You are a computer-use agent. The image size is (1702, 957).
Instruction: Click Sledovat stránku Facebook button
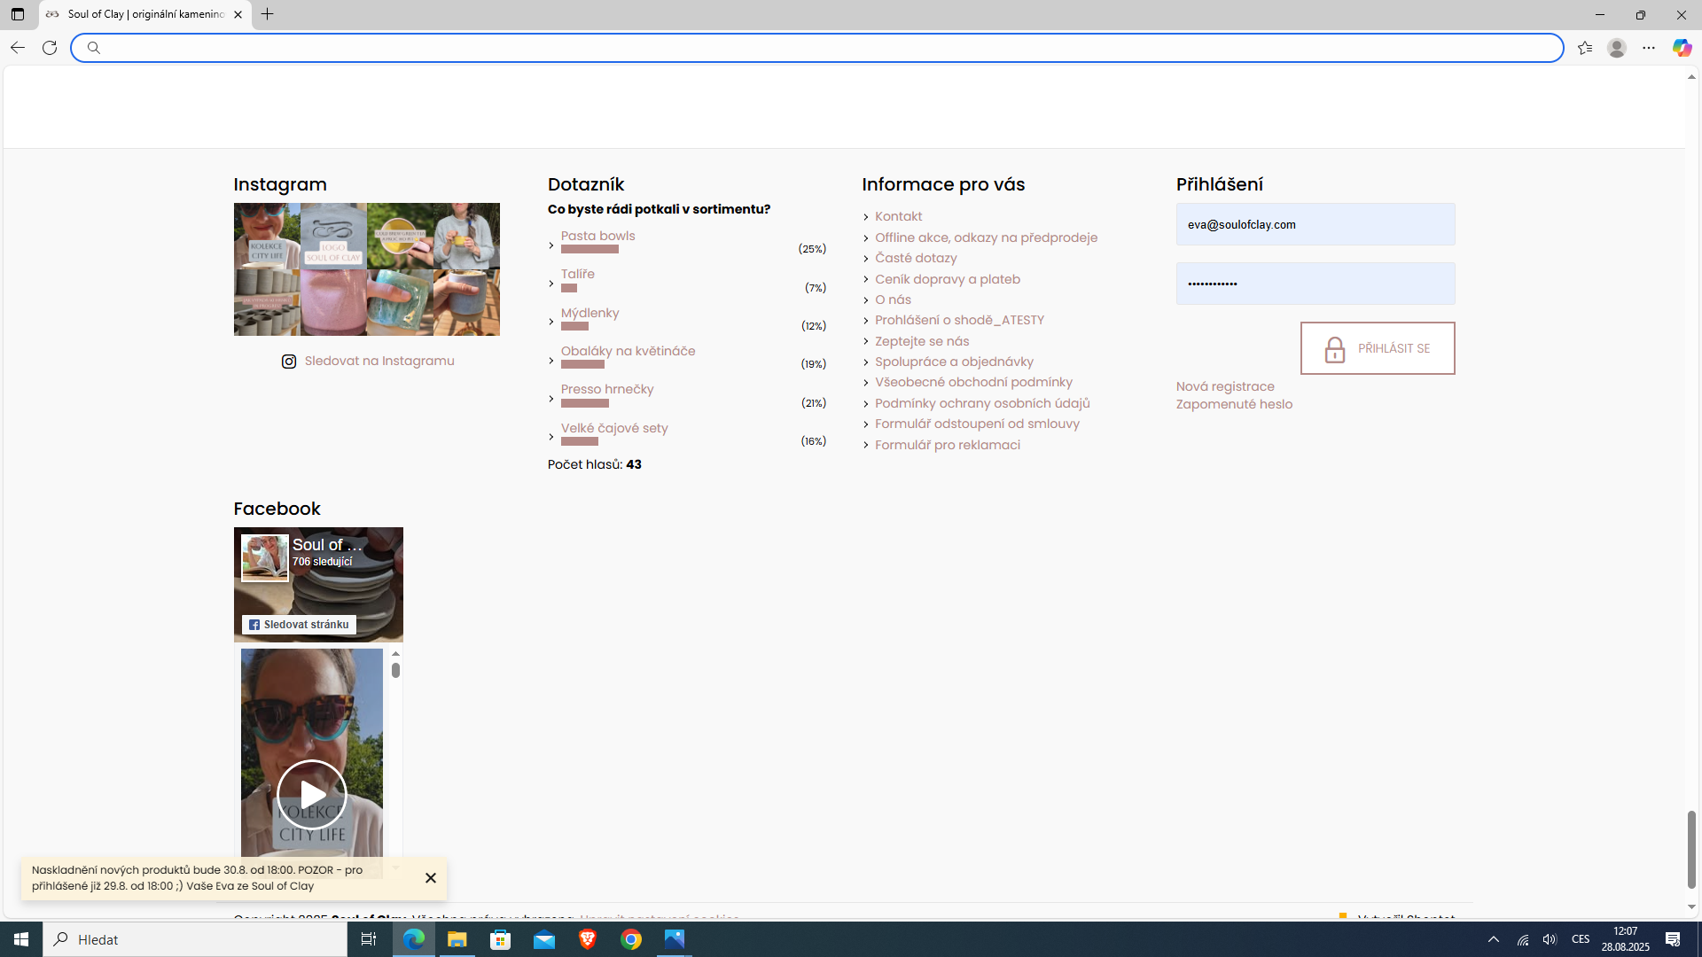click(x=299, y=625)
